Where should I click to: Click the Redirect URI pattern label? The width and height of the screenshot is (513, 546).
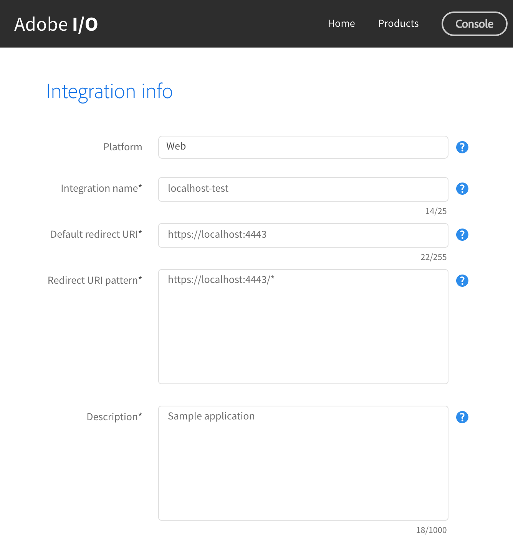[x=95, y=281]
